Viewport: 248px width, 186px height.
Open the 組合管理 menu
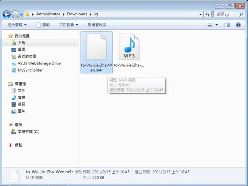tap(17, 25)
